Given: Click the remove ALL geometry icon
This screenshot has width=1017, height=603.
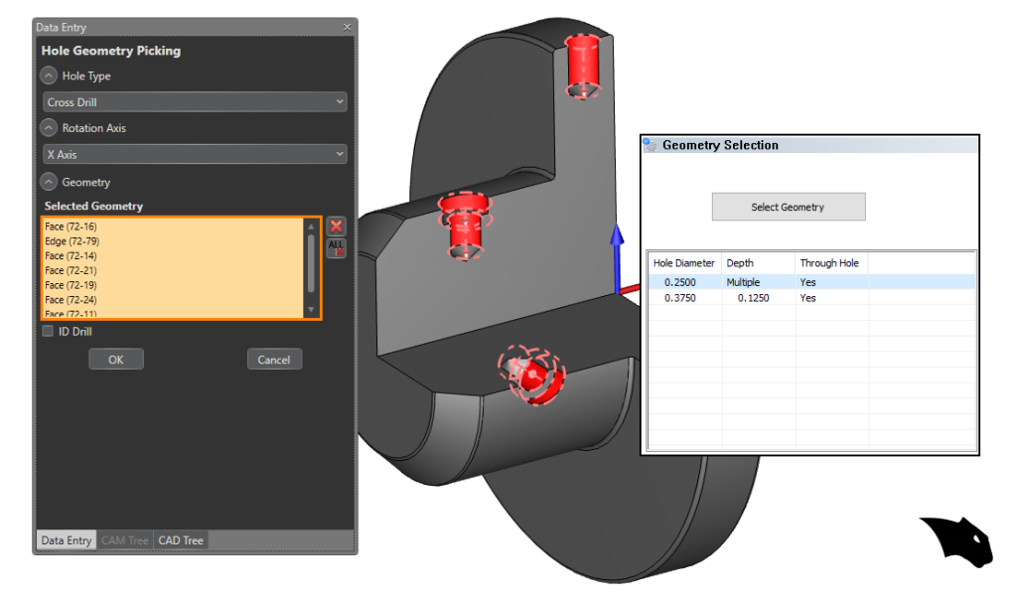Looking at the screenshot, I should (x=336, y=248).
